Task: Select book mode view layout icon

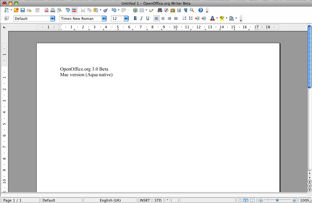Action: [252, 200]
